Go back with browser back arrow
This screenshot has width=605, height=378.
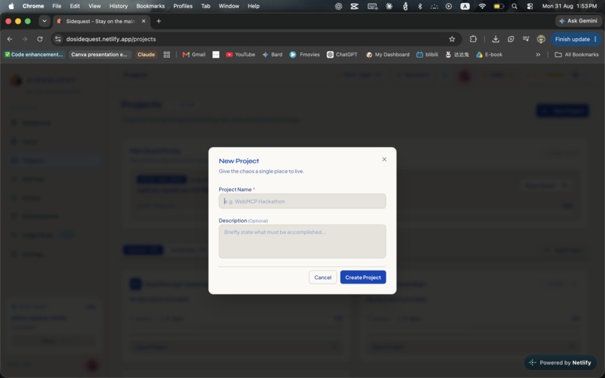[x=10, y=39]
